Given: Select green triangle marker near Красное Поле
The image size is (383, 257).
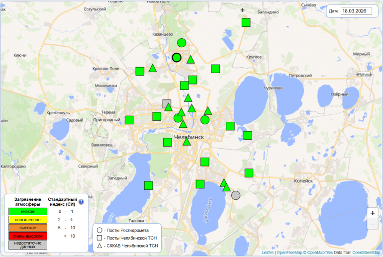Looking at the screenshot, I should point(153,68).
